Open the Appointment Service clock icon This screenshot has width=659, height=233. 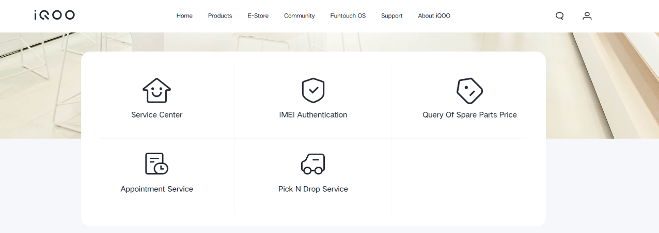pyautogui.click(x=156, y=164)
